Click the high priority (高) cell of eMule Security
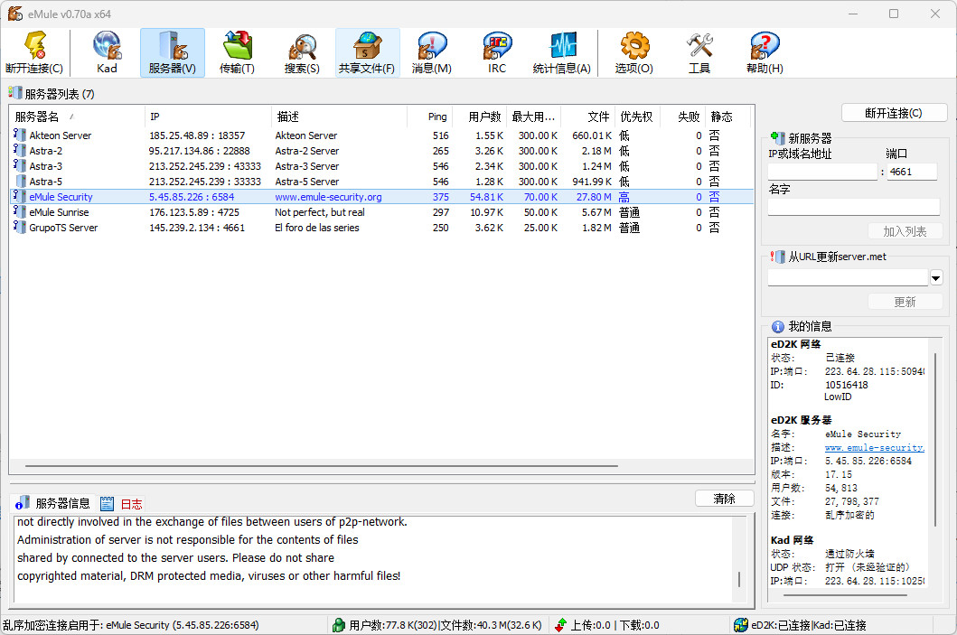Screen dimensions: 957x635 [624, 196]
